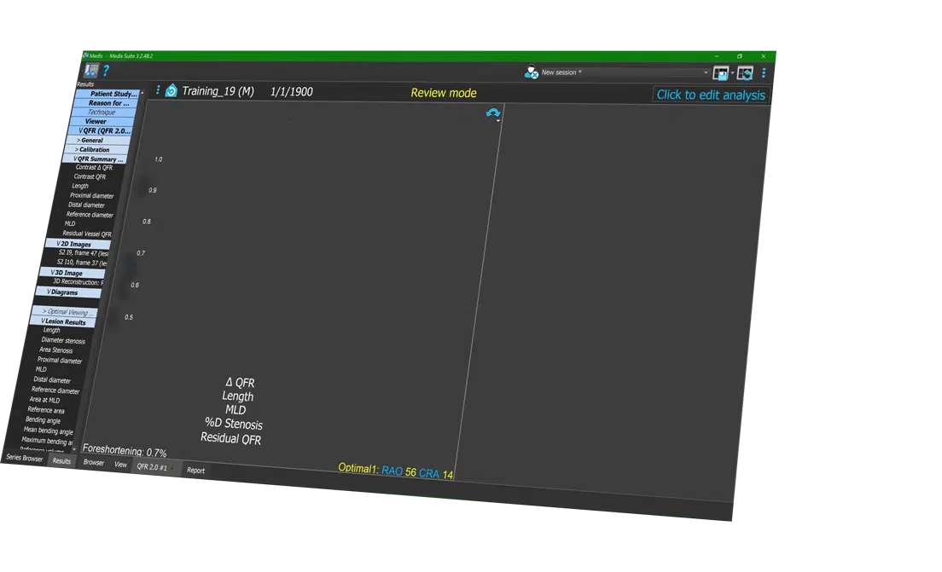Click the blue swap views arrow icon
The height and width of the screenshot is (572, 942).
pos(492,113)
